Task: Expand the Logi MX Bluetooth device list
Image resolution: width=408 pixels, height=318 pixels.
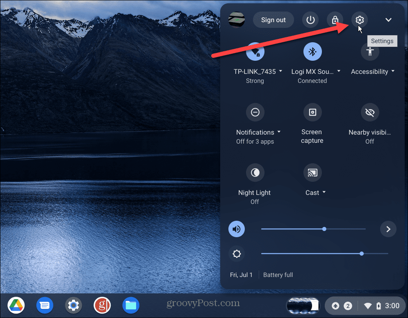Action: click(339, 71)
